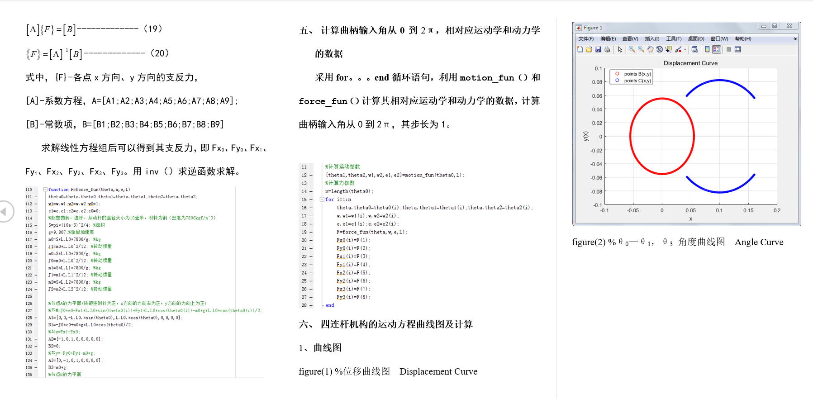Click the '[B]-常数项' definition line

[125, 124]
